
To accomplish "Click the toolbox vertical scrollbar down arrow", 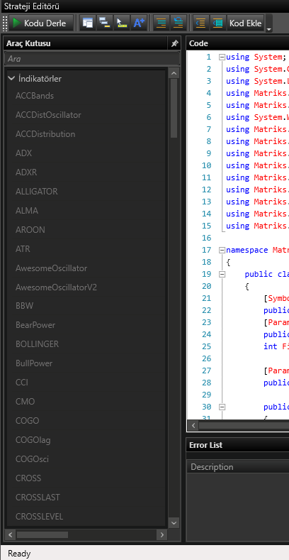I will point(174,523).
